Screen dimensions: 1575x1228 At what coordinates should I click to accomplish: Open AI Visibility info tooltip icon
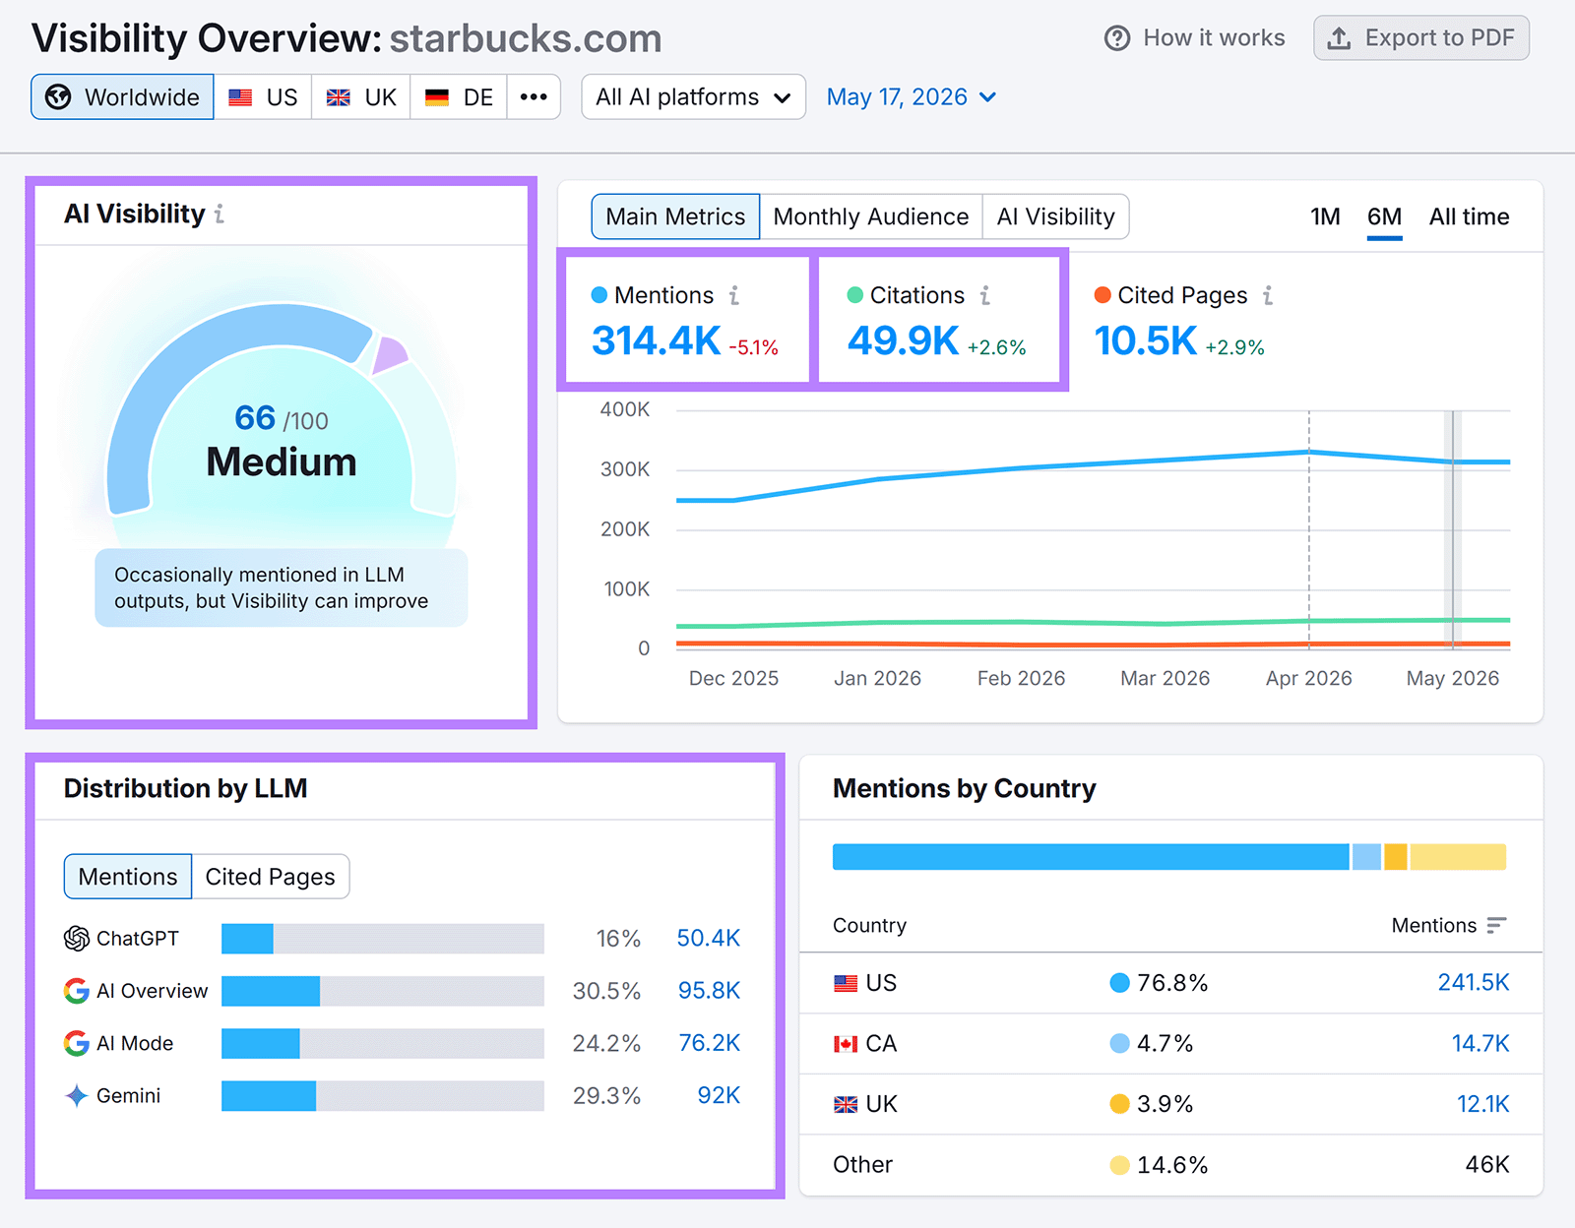[x=220, y=214]
